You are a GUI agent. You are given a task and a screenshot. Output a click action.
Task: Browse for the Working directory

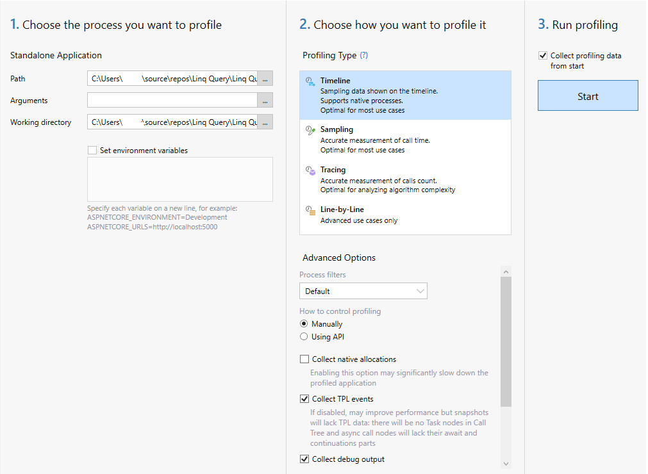(x=264, y=122)
